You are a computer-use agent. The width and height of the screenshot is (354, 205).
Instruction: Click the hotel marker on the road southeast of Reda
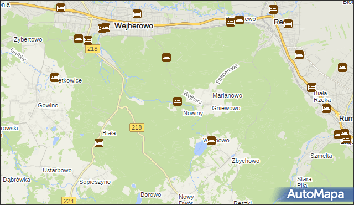click(299, 55)
